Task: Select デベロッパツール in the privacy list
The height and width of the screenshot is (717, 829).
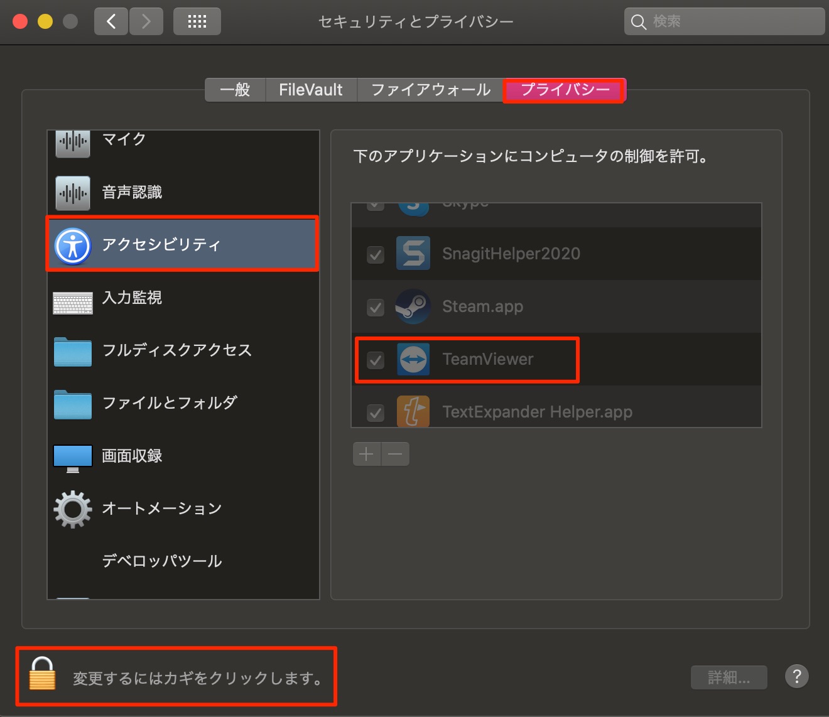Action: pos(183,561)
